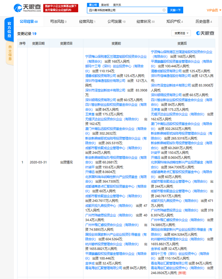Open the 历史信息 4 tab
This screenshot has width=222, height=279.
click(x=204, y=21)
